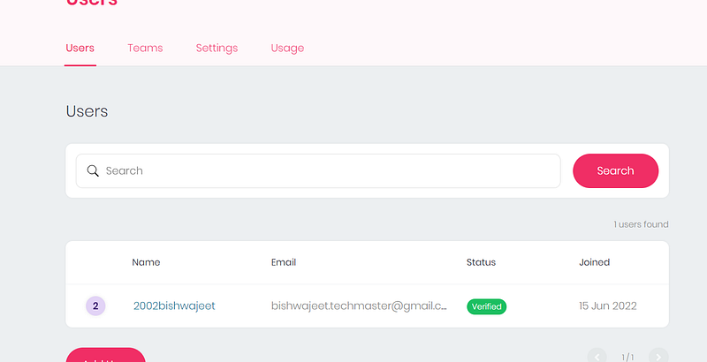Click the green Verified status badge
Image resolution: width=707 pixels, height=362 pixels.
click(x=487, y=306)
